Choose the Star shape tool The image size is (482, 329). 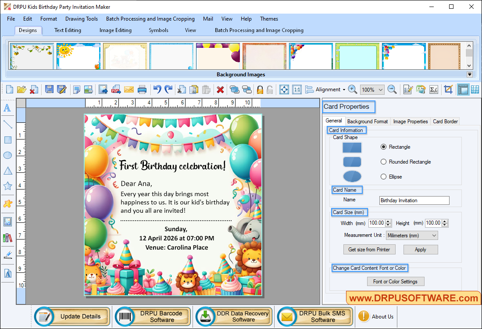7,186
